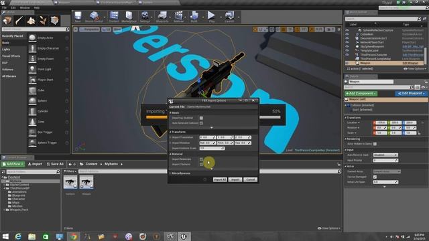Open the Window menu
This screenshot has height=241, width=429.
[x=25, y=7]
